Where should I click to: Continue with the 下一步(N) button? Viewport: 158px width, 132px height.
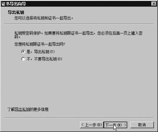click(115, 125)
